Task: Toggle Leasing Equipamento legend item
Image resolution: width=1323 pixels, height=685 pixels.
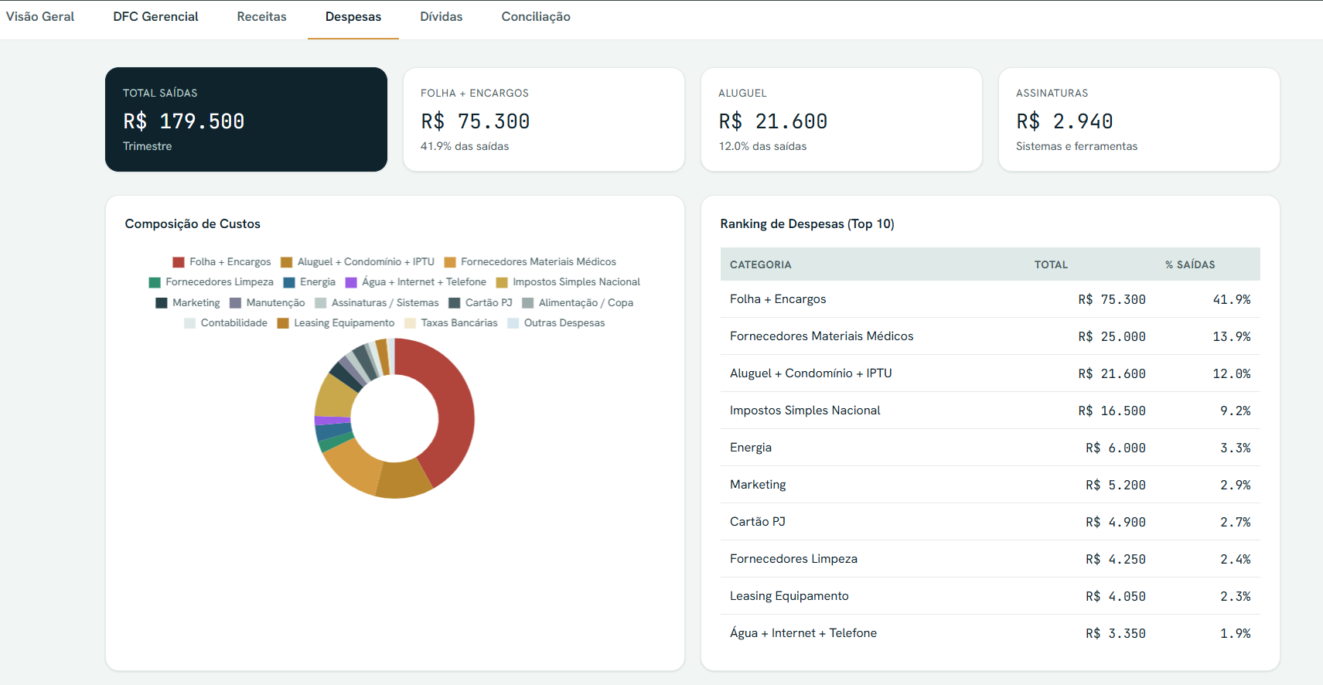Action: point(336,323)
